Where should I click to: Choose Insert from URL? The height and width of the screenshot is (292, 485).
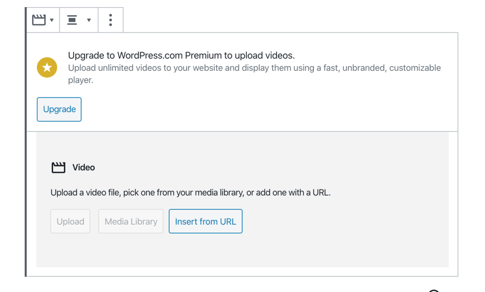(205, 221)
